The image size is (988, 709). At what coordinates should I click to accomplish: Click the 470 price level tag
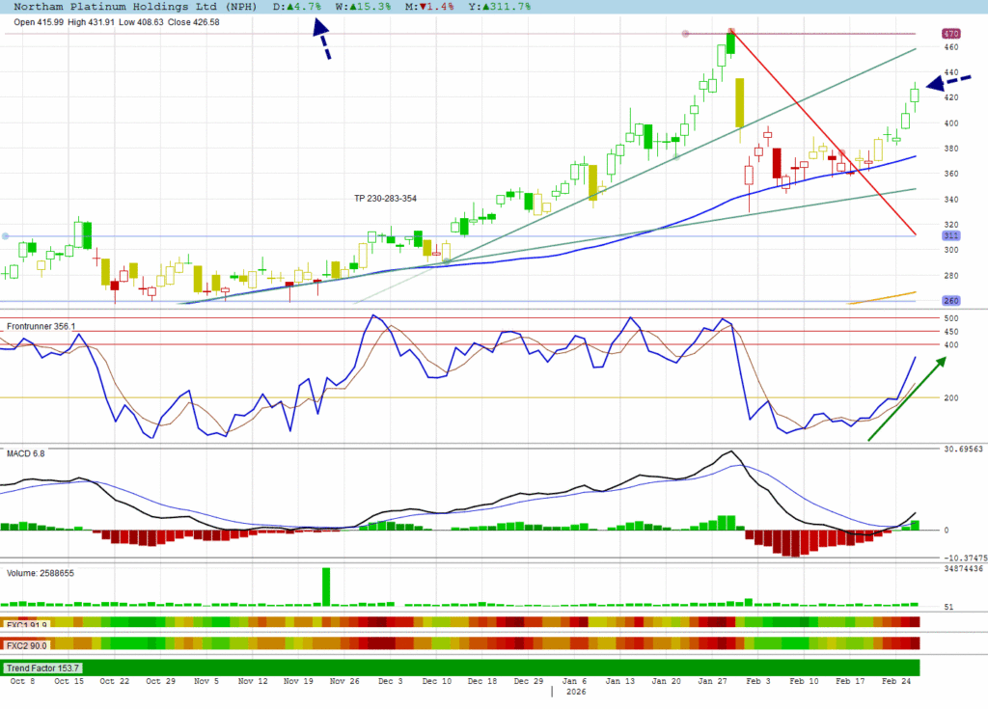click(x=951, y=34)
